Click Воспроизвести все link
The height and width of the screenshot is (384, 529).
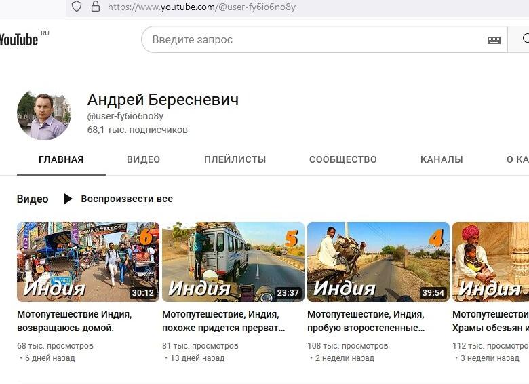(127, 199)
